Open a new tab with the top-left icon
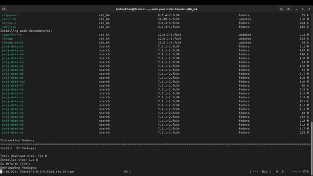 pyautogui.click(x=4, y=9)
